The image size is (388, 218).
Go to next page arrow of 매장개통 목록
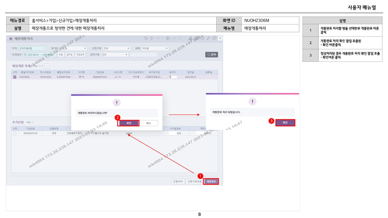[x=47, y=66]
